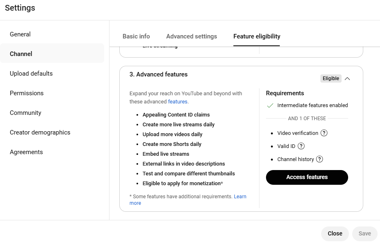
Task: Follow the advanced features link
Action: point(178,102)
